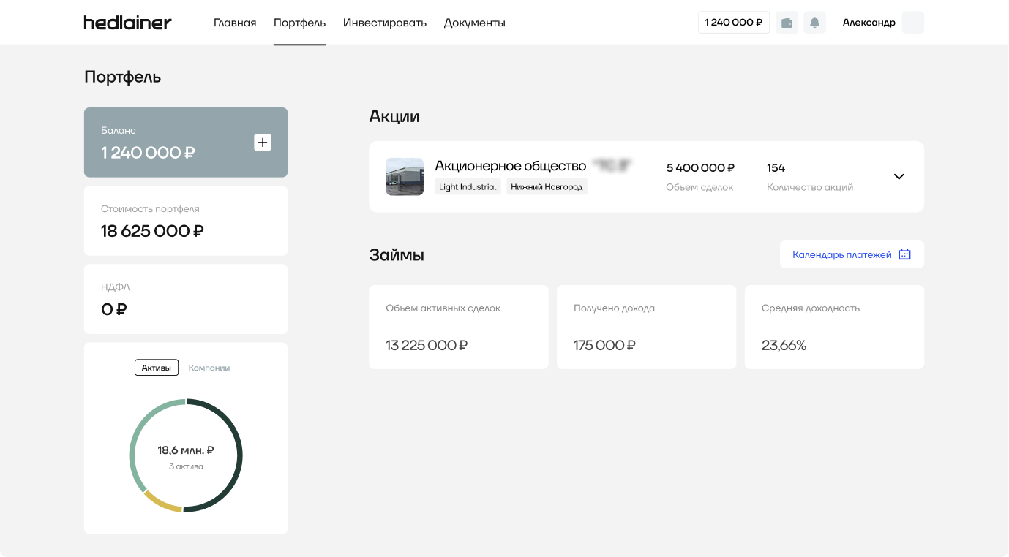Screen dimensions: 1009x557
Task: Click the Акции section heading
Action: tap(394, 116)
